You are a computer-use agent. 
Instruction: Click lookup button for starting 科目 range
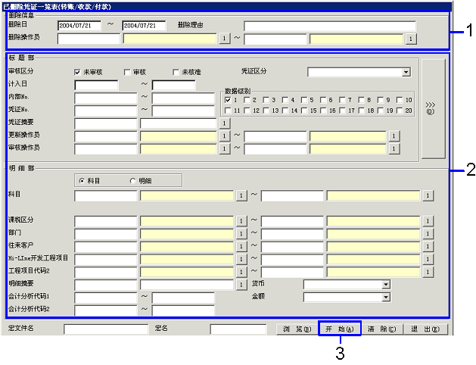(241, 196)
